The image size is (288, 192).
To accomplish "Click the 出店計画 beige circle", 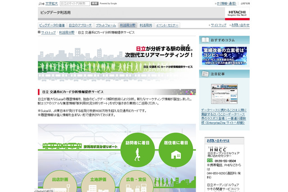I will (x=60, y=181).
